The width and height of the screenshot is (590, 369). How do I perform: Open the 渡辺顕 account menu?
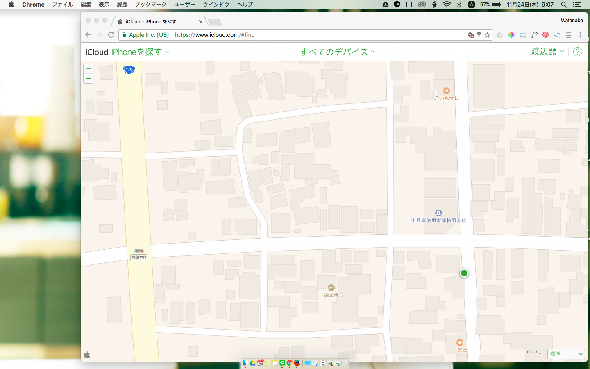pos(547,52)
